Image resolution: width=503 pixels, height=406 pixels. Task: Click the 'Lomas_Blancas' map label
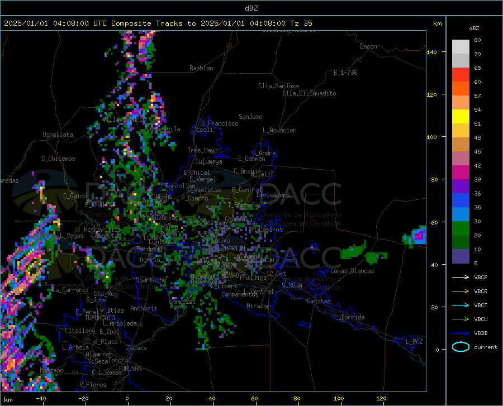(x=352, y=271)
